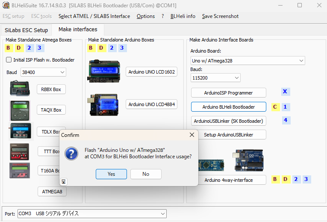
Task: Click the Arduino UNO LCD4884 board image
Action: pyautogui.click(x=104, y=104)
